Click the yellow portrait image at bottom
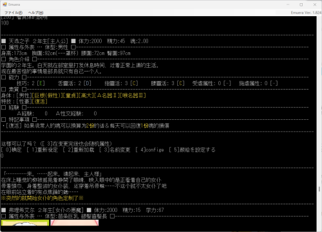The height and width of the screenshot is (232, 322). point(25,223)
